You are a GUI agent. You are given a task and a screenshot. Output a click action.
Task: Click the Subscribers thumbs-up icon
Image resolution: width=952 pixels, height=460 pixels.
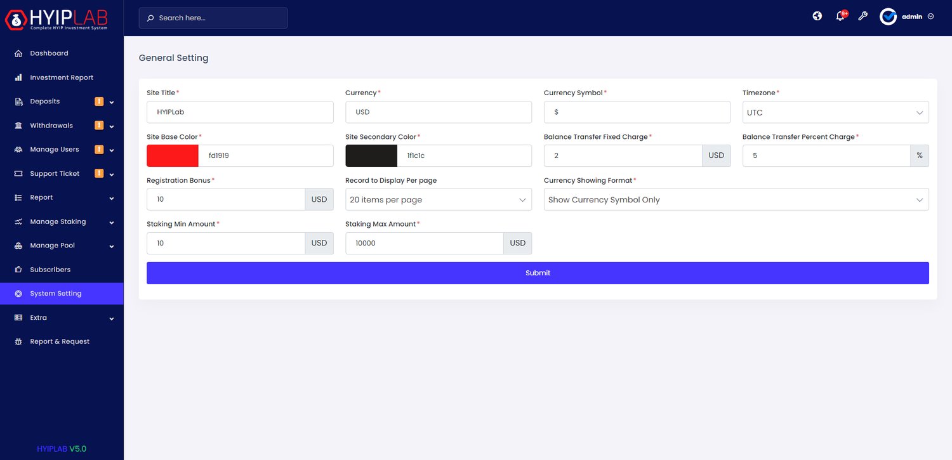point(18,270)
